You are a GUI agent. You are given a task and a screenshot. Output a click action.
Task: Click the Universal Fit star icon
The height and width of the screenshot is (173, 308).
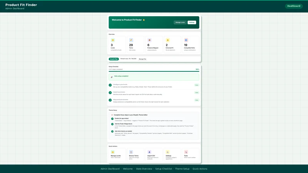[x=168, y=40]
